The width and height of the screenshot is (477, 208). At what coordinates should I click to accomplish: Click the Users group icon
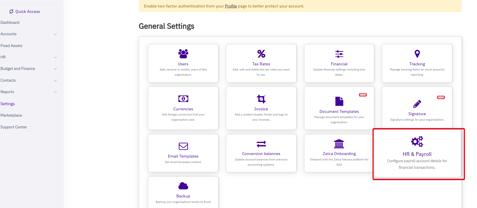click(x=183, y=54)
